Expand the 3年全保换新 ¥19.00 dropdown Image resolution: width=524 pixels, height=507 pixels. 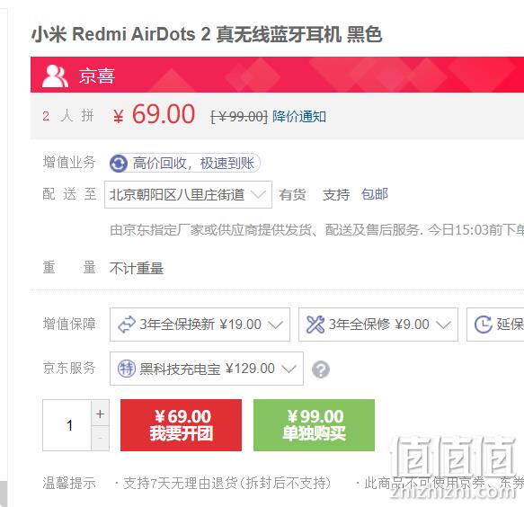pyautogui.click(x=200, y=325)
